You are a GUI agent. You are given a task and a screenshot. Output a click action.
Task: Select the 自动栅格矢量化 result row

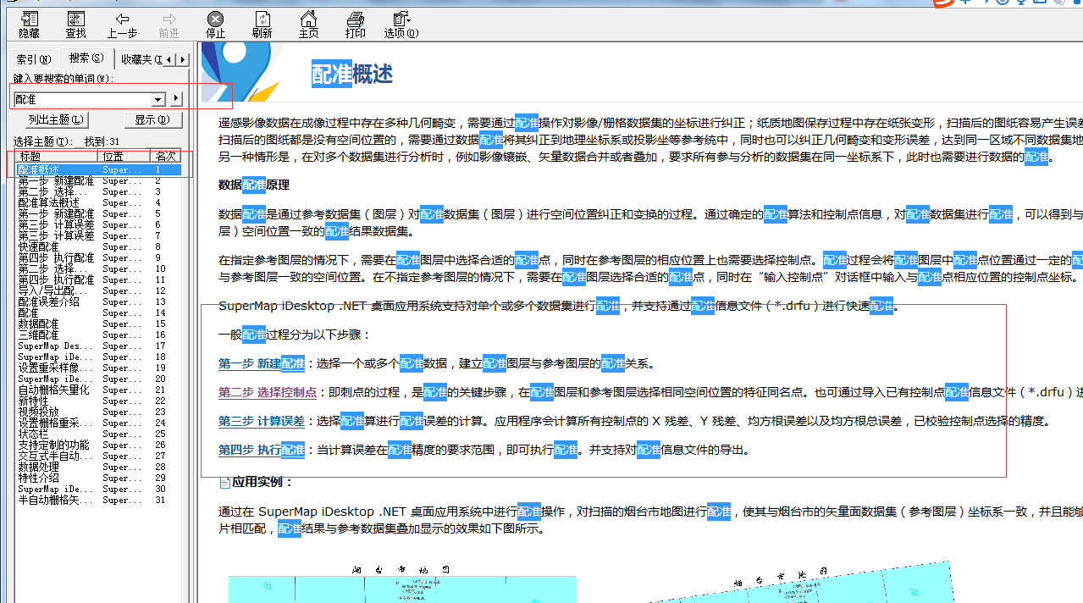(98, 390)
